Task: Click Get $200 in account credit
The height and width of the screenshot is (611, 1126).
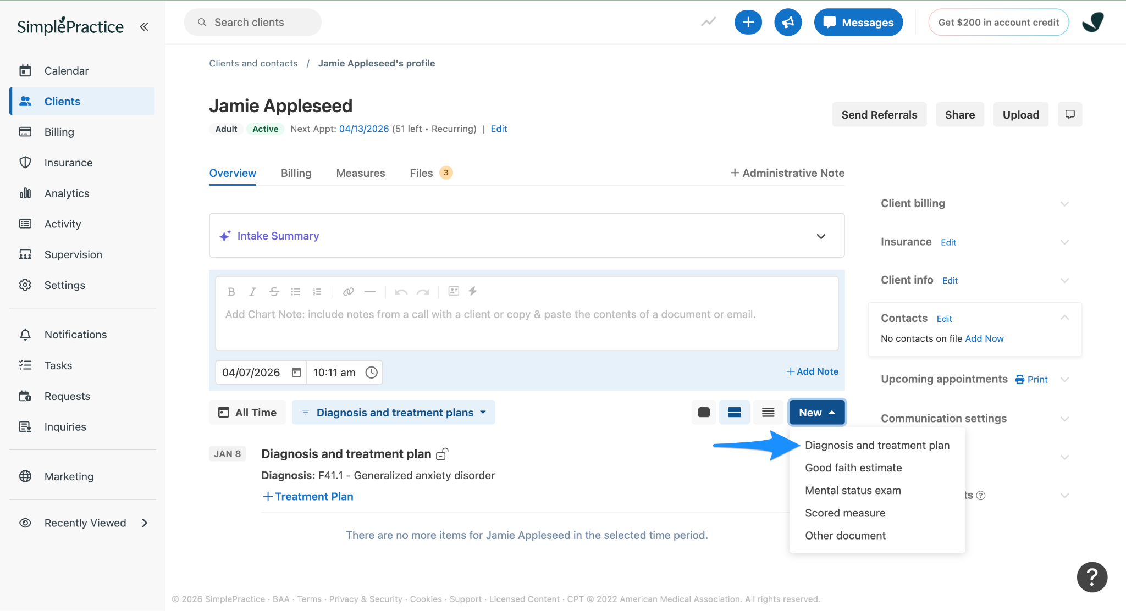Action: pyautogui.click(x=998, y=22)
